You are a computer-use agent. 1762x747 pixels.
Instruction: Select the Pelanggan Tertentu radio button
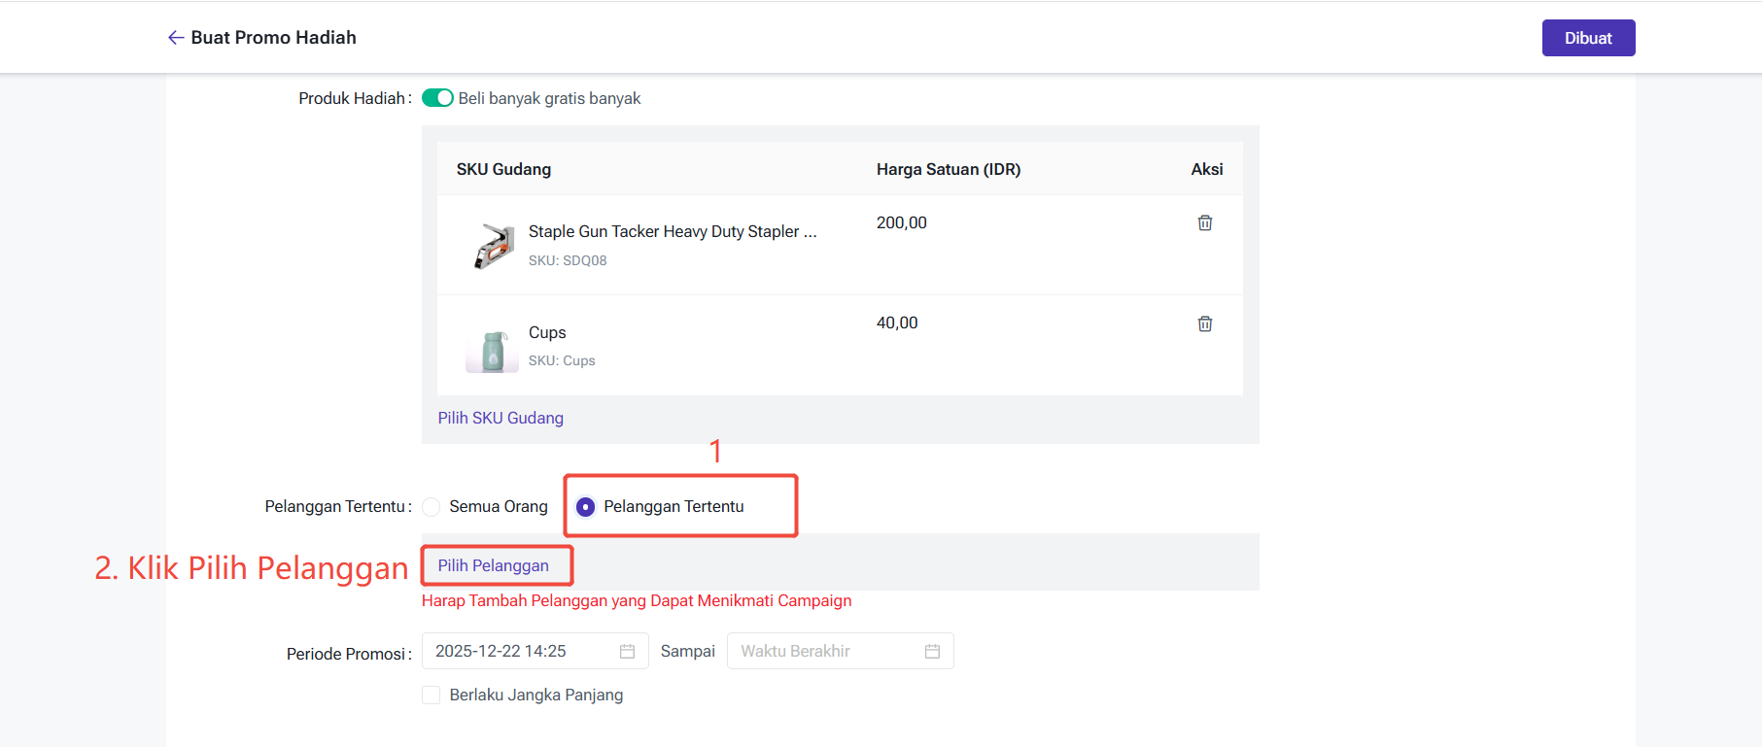tap(585, 507)
